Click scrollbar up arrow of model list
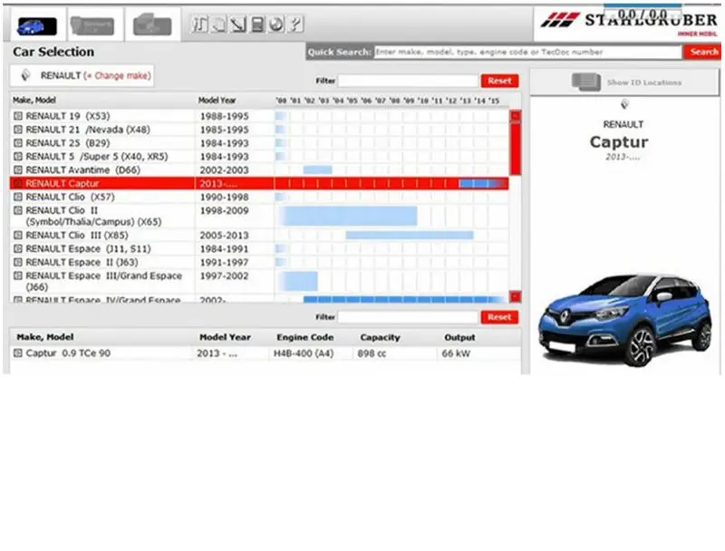This screenshot has width=725, height=551. (515, 116)
